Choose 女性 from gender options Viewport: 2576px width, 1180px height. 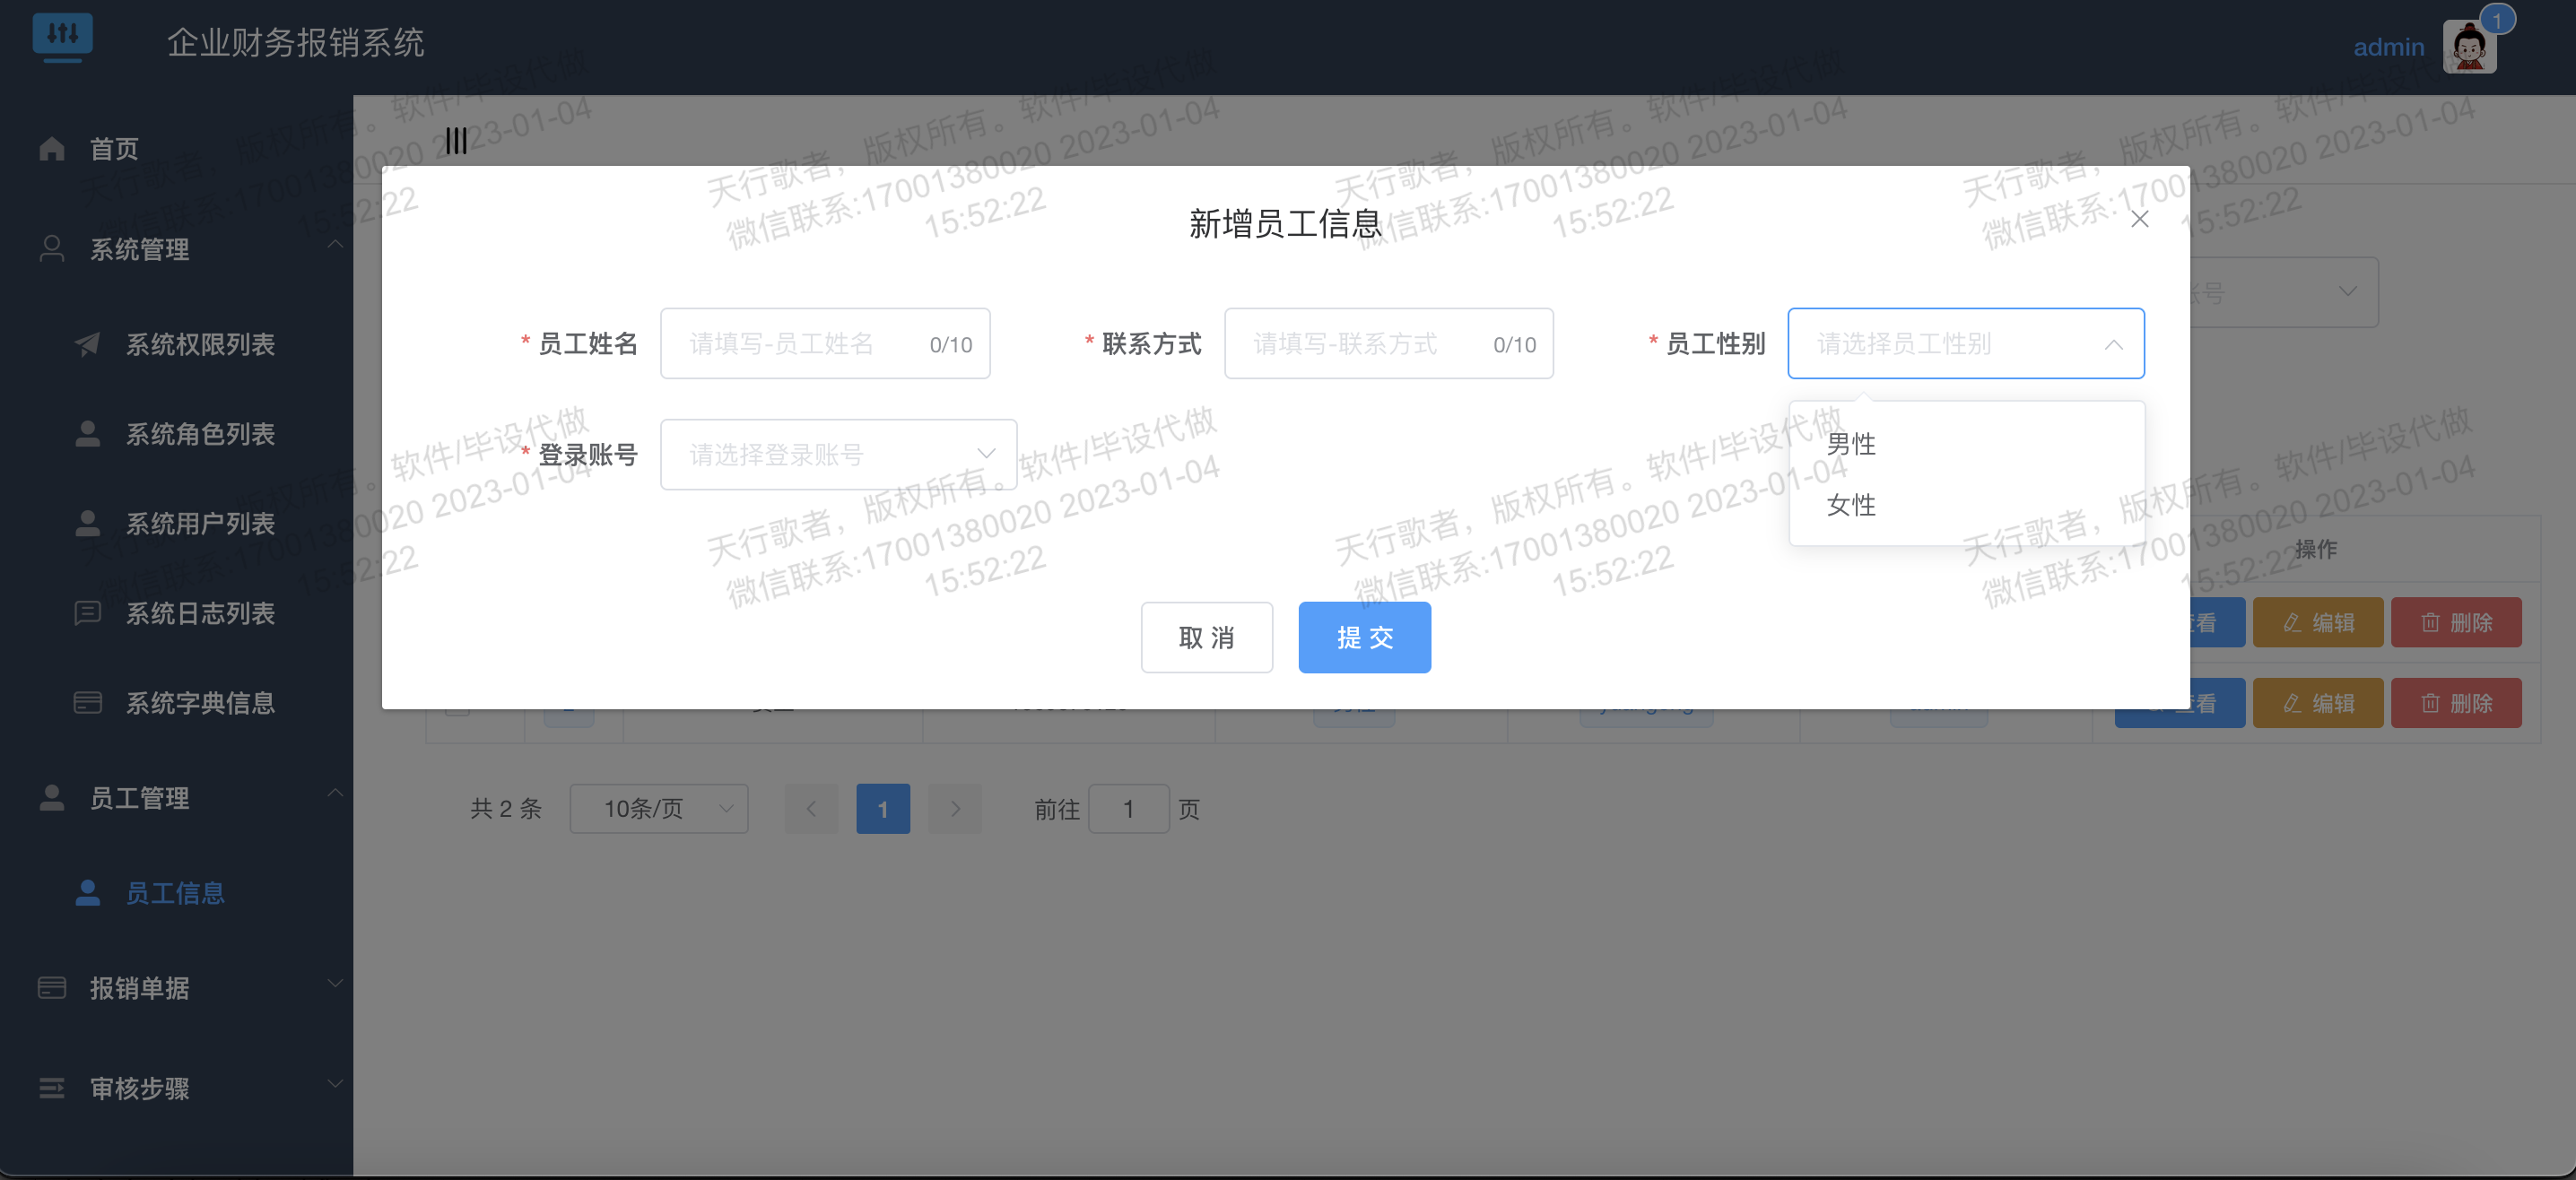pyautogui.click(x=1966, y=505)
